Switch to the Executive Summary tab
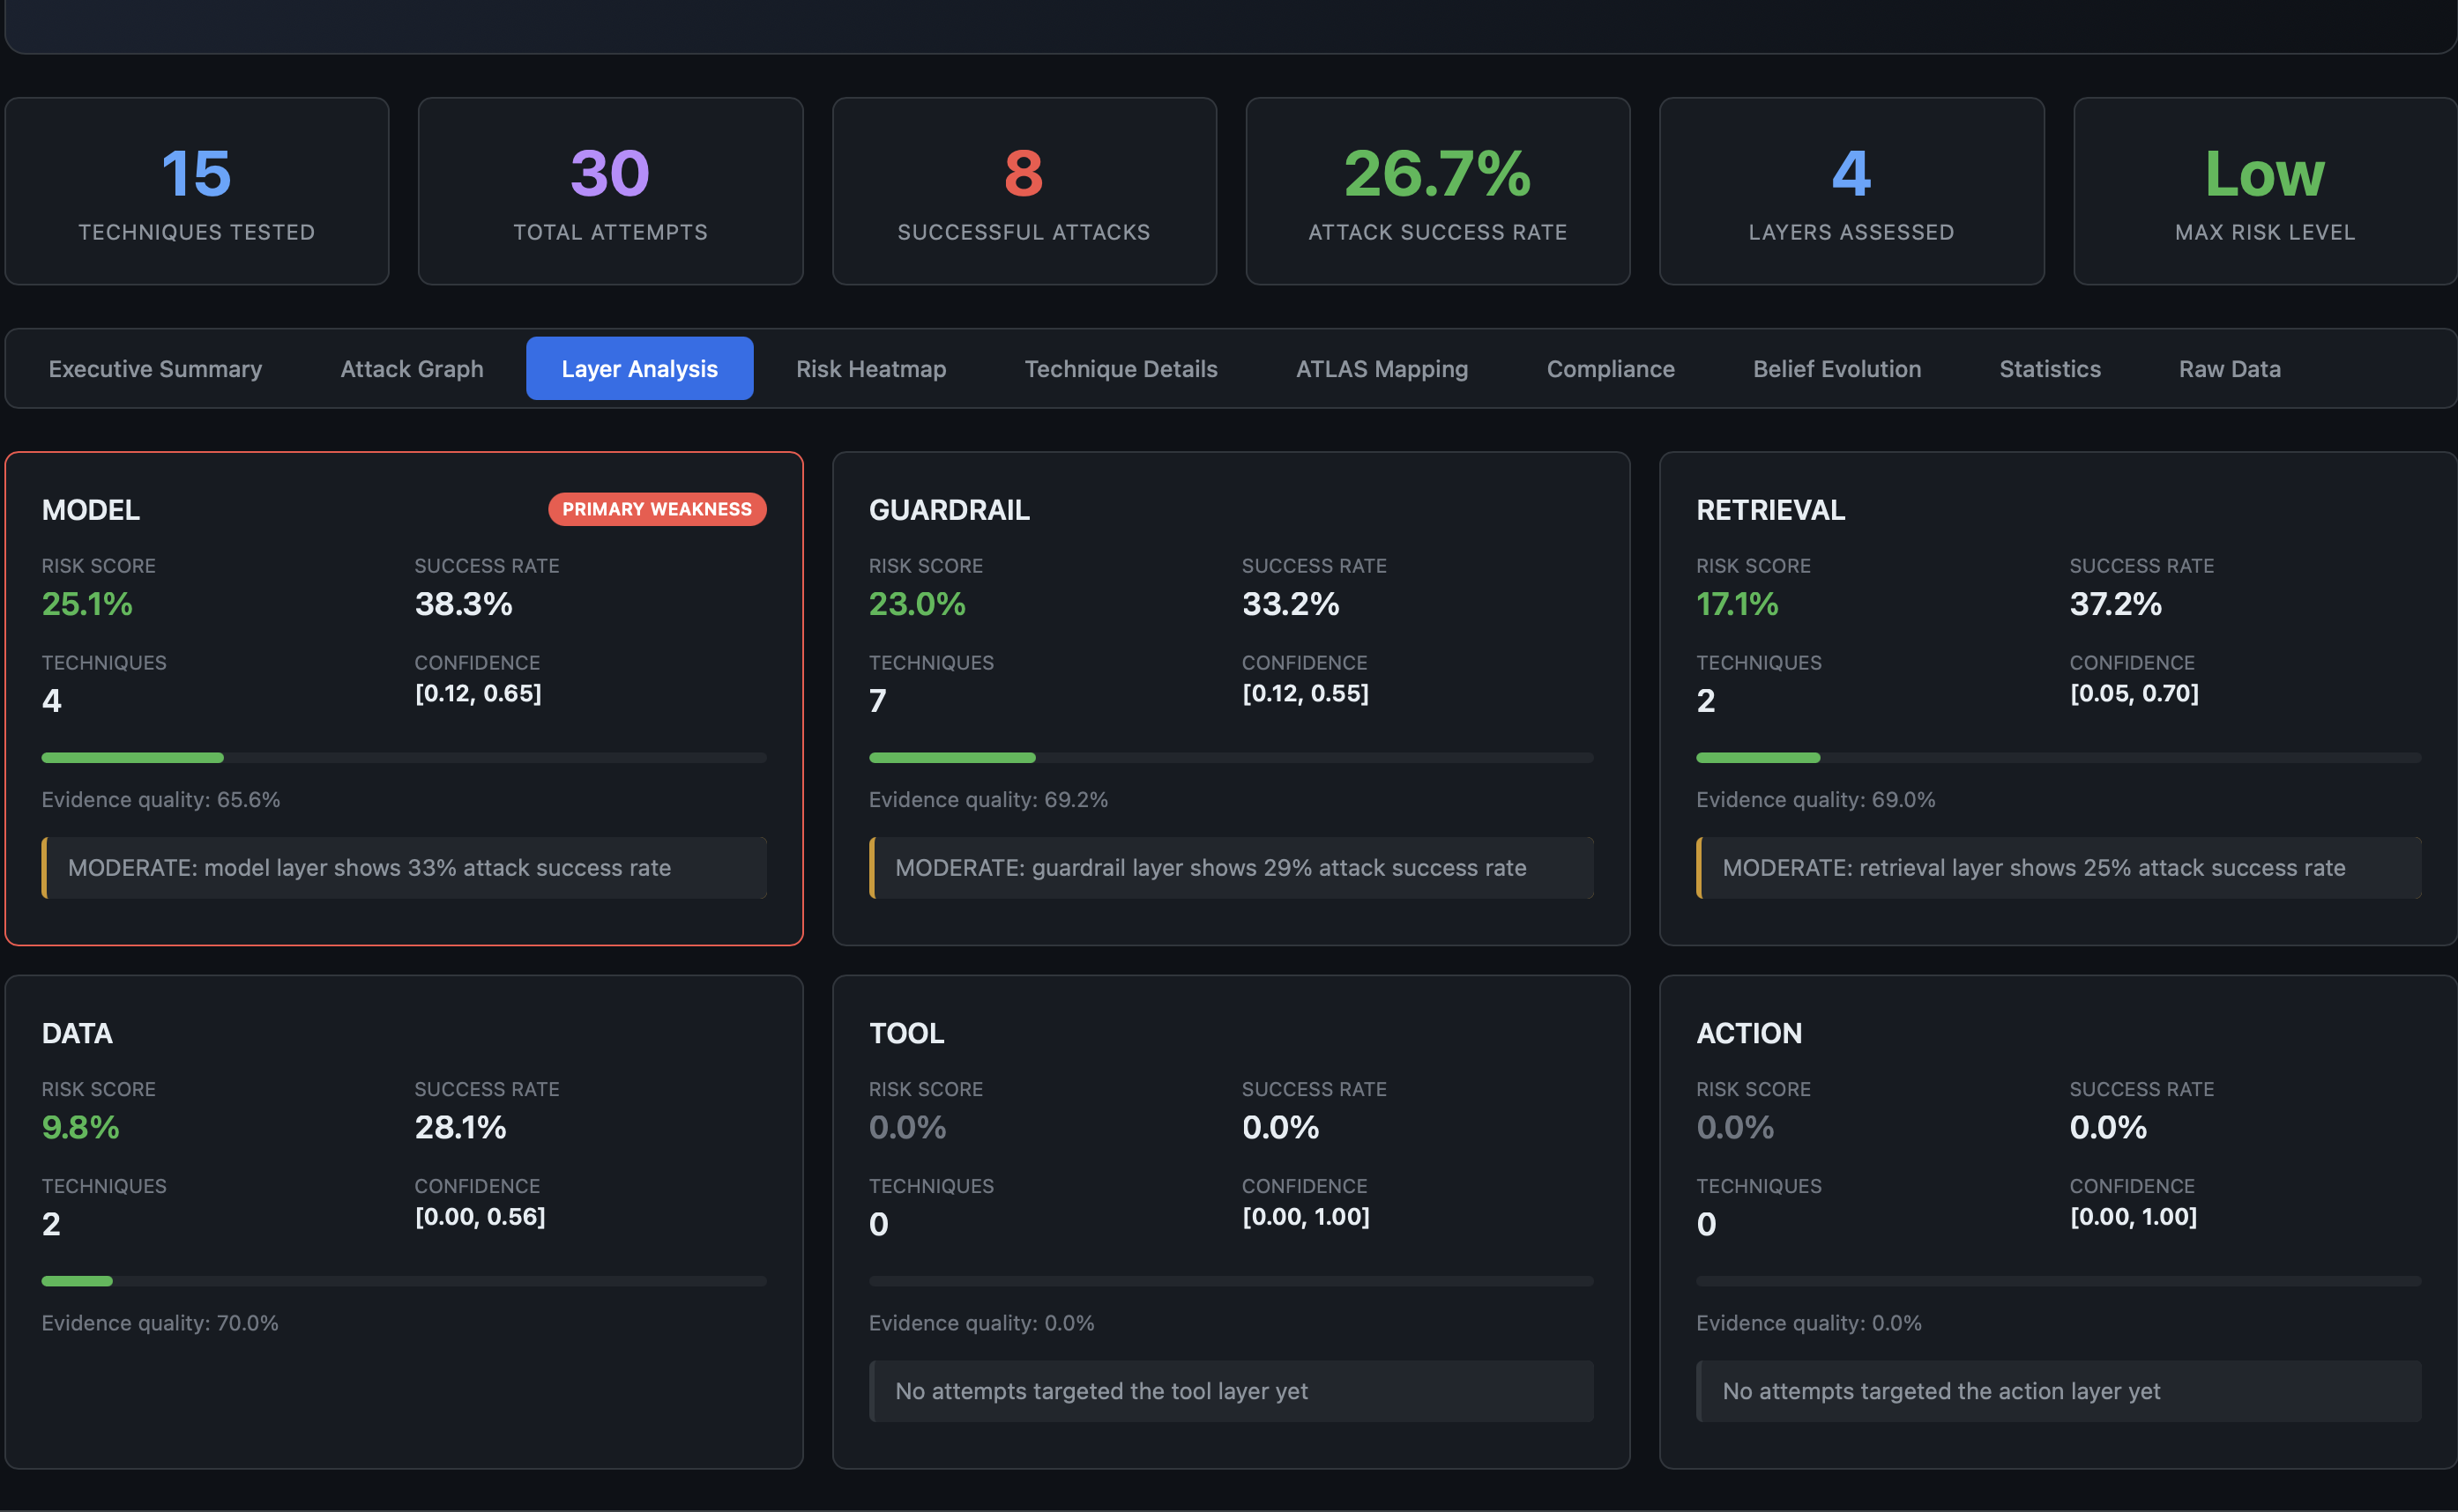 (x=155, y=368)
